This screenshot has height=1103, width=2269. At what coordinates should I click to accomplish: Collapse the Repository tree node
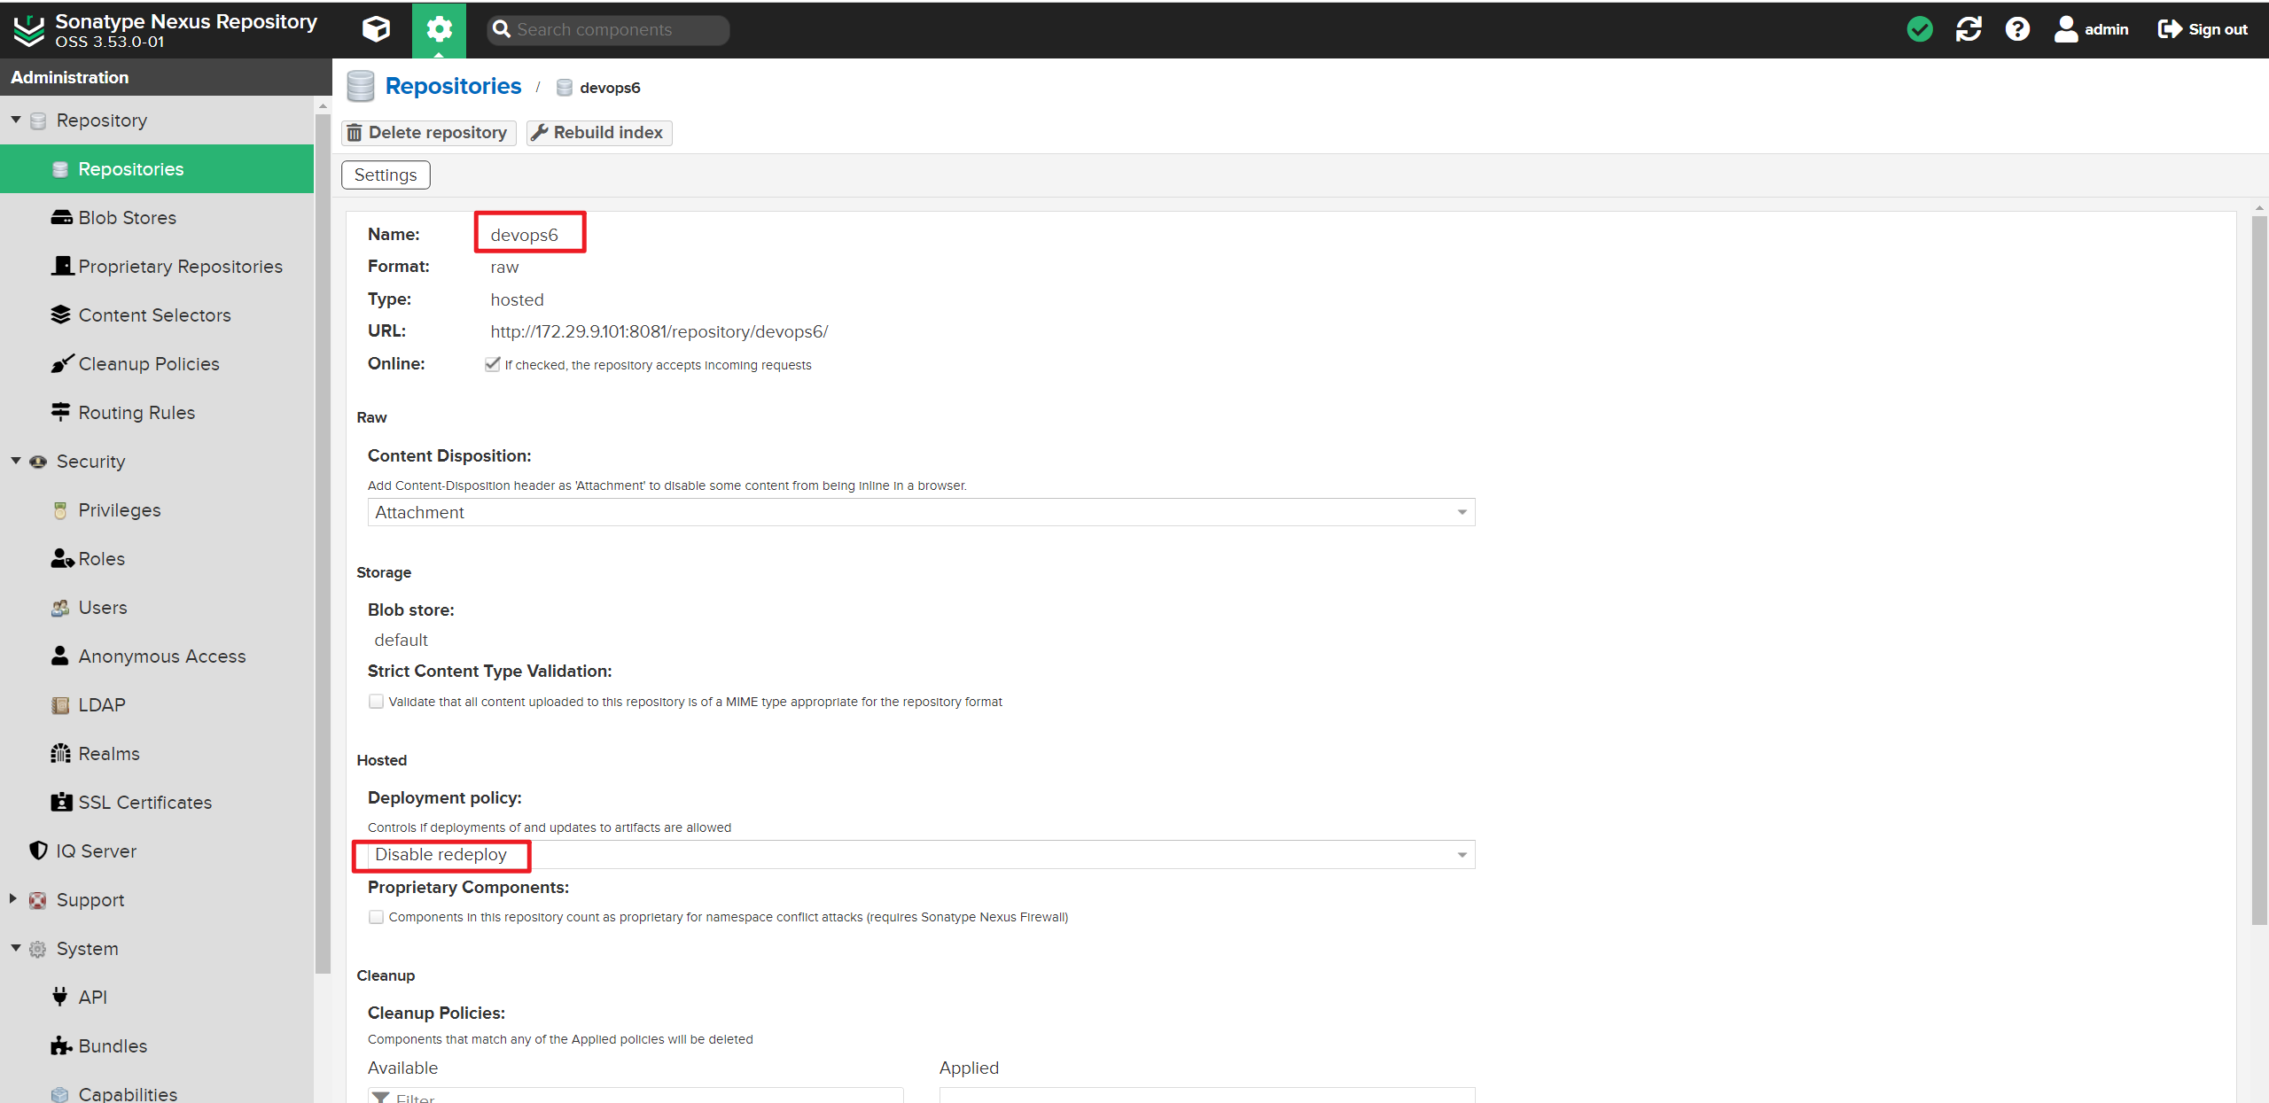(x=15, y=120)
